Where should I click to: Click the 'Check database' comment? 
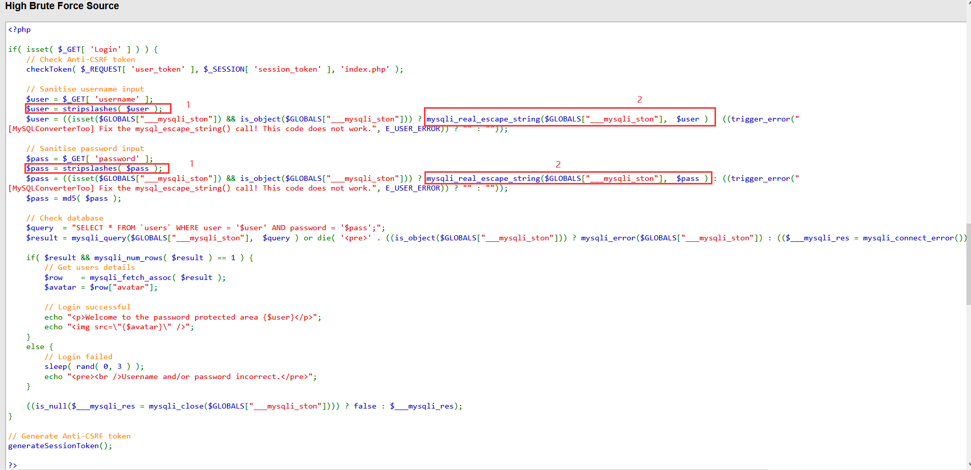tap(65, 218)
